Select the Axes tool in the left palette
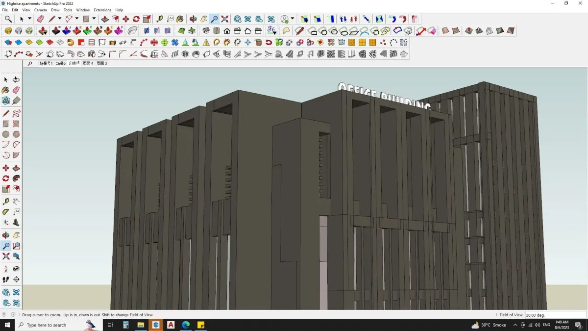 tap(6, 222)
